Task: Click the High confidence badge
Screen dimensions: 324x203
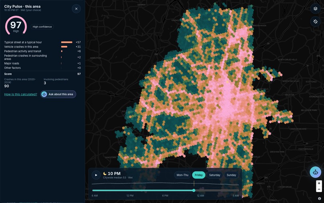Action: click(42, 27)
